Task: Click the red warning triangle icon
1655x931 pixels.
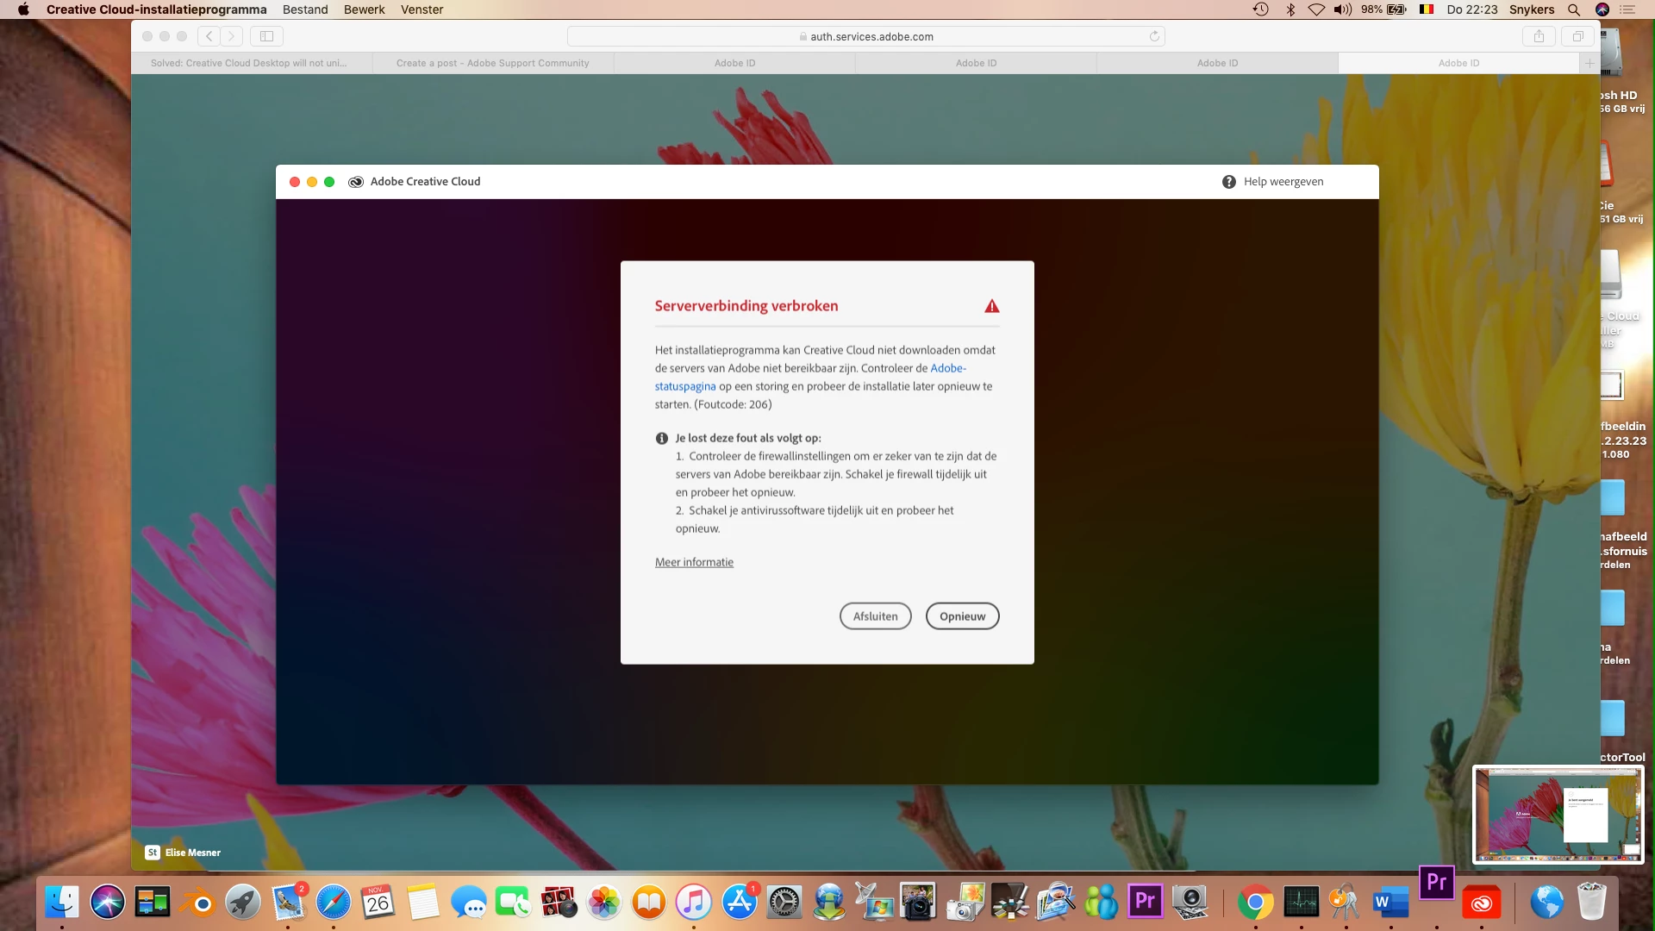Action: pyautogui.click(x=992, y=306)
